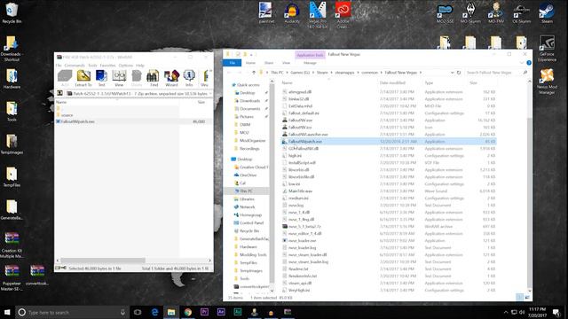Switch to the Share ribbon tab
568x319 pixels.
point(269,63)
